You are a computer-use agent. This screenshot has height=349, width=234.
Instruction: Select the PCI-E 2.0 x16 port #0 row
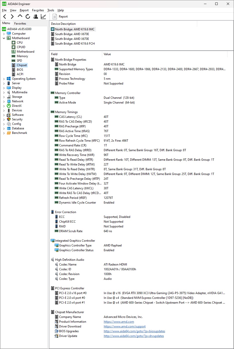point(139,293)
